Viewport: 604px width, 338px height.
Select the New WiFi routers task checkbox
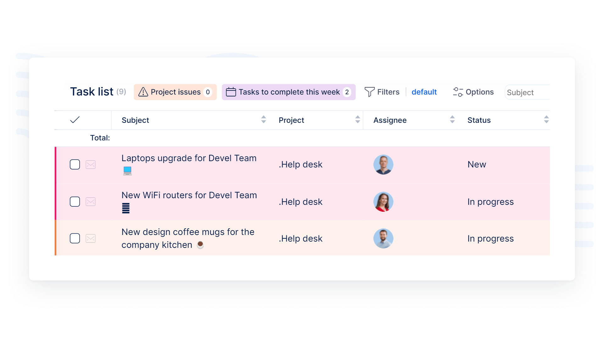75,202
